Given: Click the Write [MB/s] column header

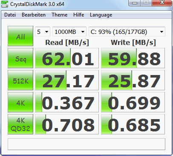Looking at the screenshot, I should tap(133, 42).
